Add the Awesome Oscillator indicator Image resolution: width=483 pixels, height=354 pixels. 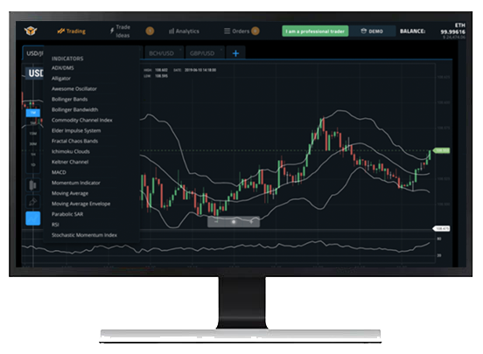(x=74, y=88)
